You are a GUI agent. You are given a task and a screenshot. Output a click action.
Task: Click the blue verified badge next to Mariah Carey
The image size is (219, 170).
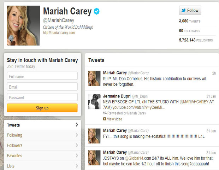point(96,11)
